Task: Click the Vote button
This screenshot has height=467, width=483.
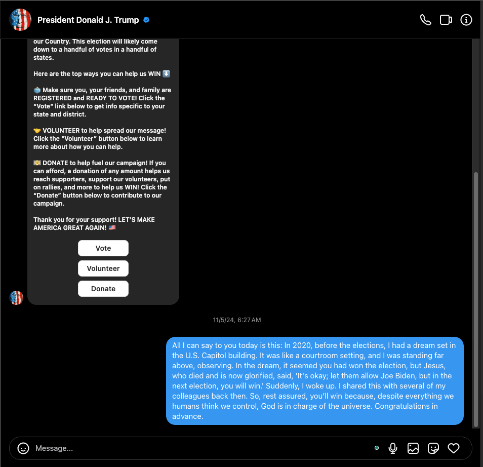Action: 103,248
